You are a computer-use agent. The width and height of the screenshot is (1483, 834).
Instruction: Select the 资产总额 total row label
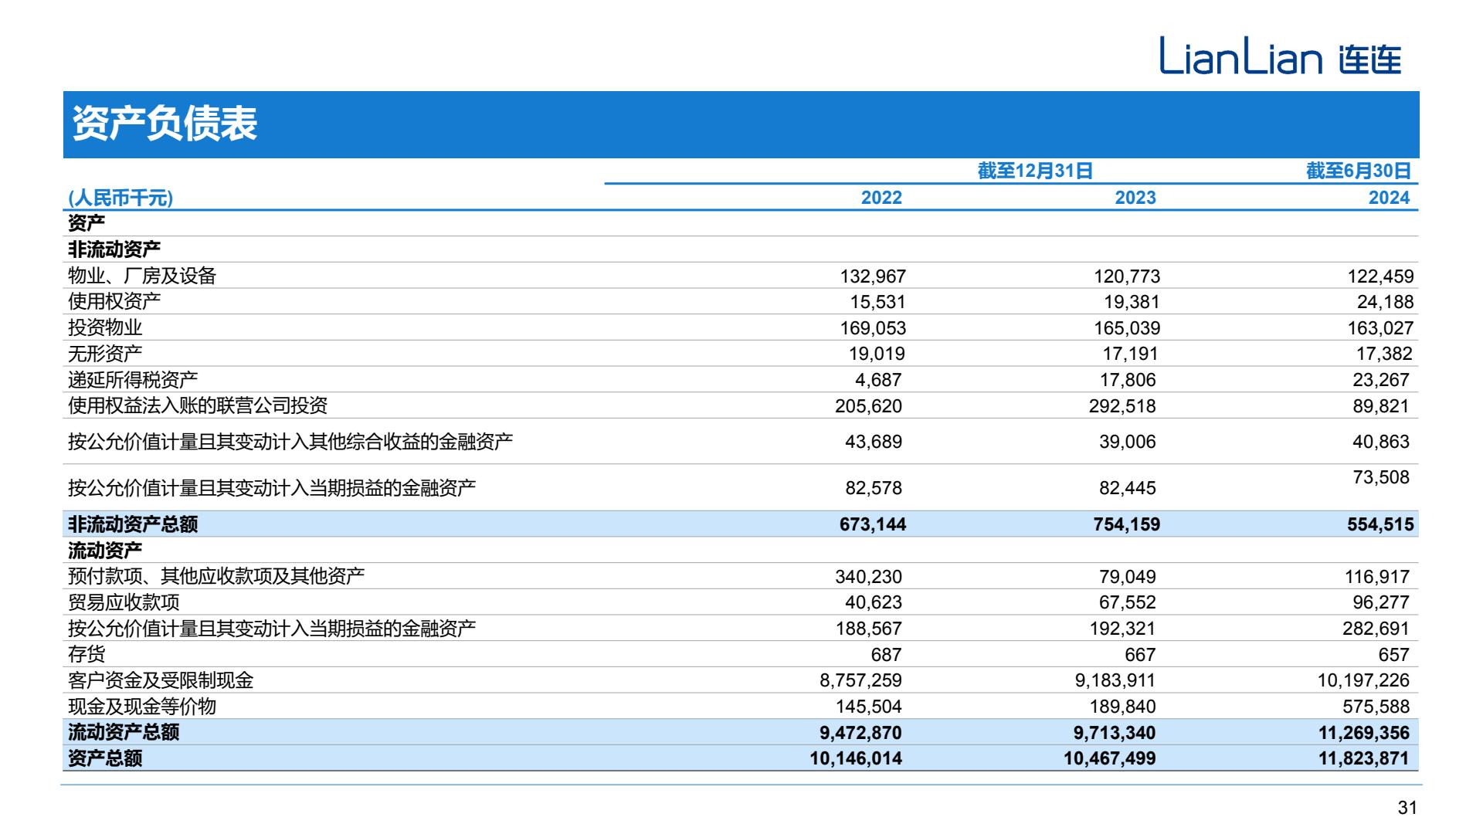click(x=105, y=758)
